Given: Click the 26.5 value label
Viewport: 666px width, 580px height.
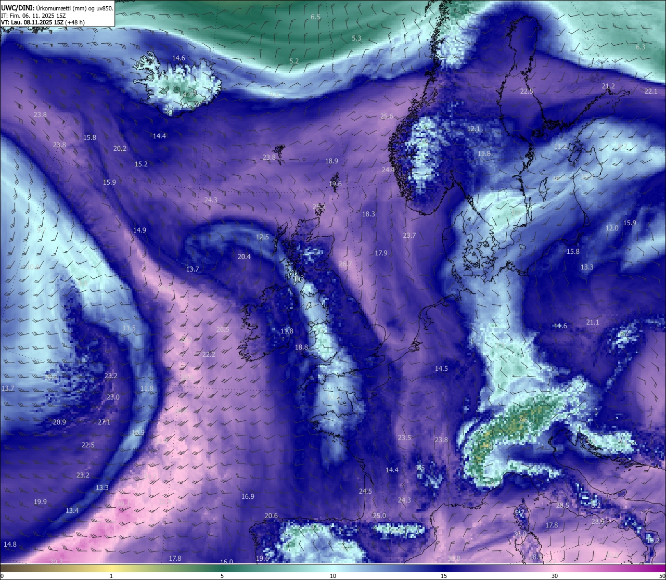Looking at the screenshot, I should [x=223, y=329].
